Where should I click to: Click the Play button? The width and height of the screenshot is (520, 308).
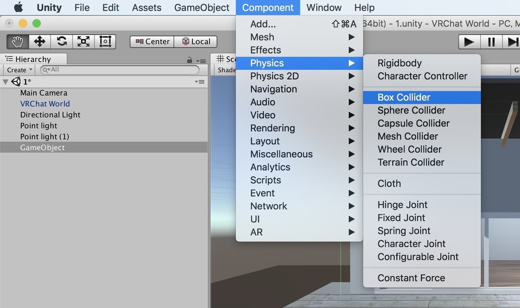469,42
